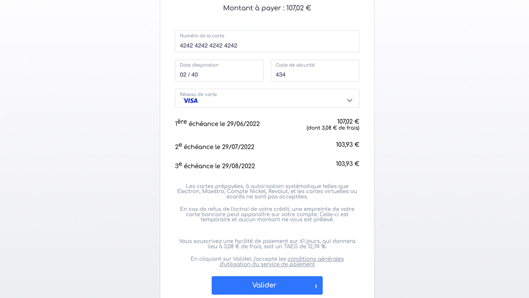Image resolution: width=529 pixels, height=298 pixels.
Task: Click the Montant à payer heading
Action: (267, 8)
